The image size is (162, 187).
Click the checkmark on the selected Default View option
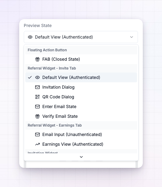click(30, 77)
